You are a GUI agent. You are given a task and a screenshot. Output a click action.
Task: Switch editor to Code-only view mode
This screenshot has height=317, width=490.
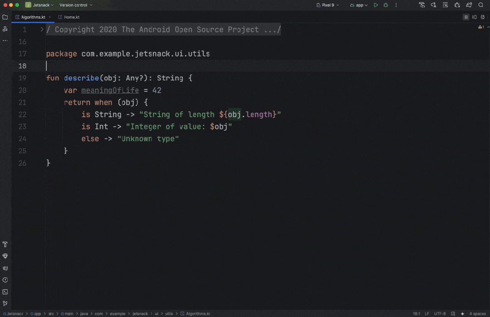466,17
